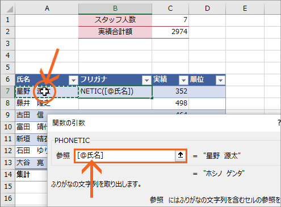Select row 1 header

coord(7,20)
